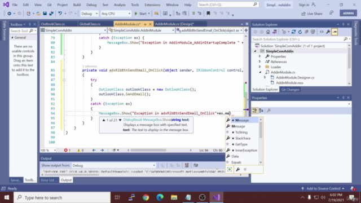Viewport: 361px width, 203px height.
Task: Toggle properties filter wrench in IntelliSense
Action: point(238,170)
